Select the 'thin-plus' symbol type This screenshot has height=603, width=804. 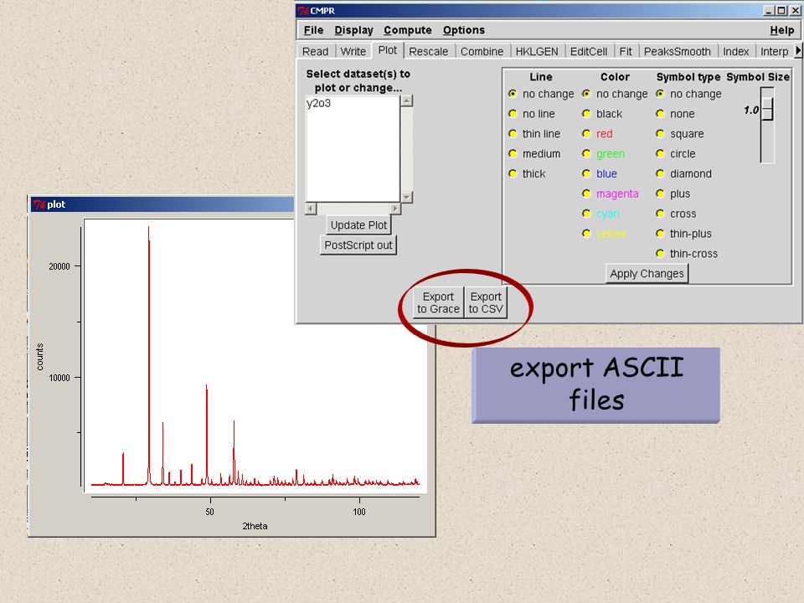point(661,234)
